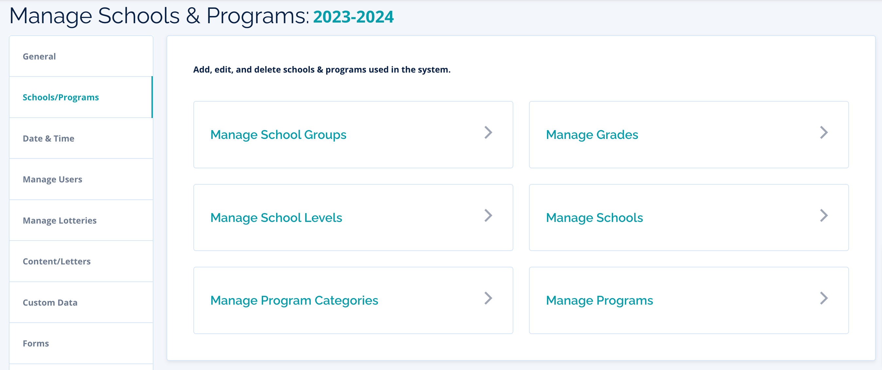This screenshot has height=370, width=882.
Task: Click the chevron on Manage School Levels
Action: 488,216
